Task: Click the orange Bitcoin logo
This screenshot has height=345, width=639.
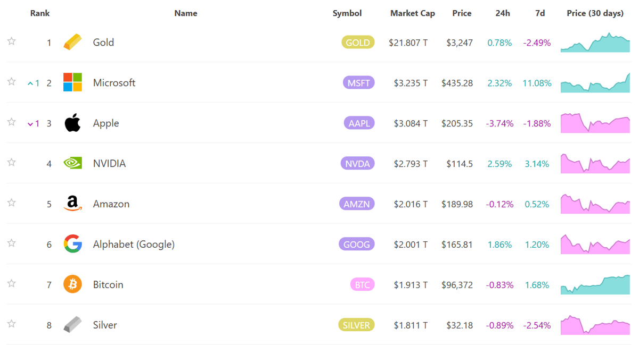Action: coord(72,285)
